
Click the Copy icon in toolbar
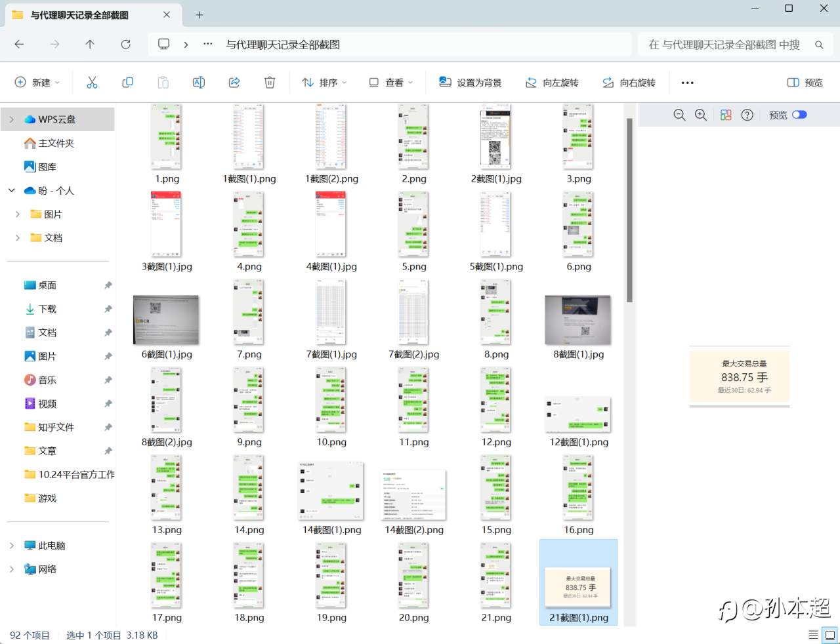[x=127, y=82]
